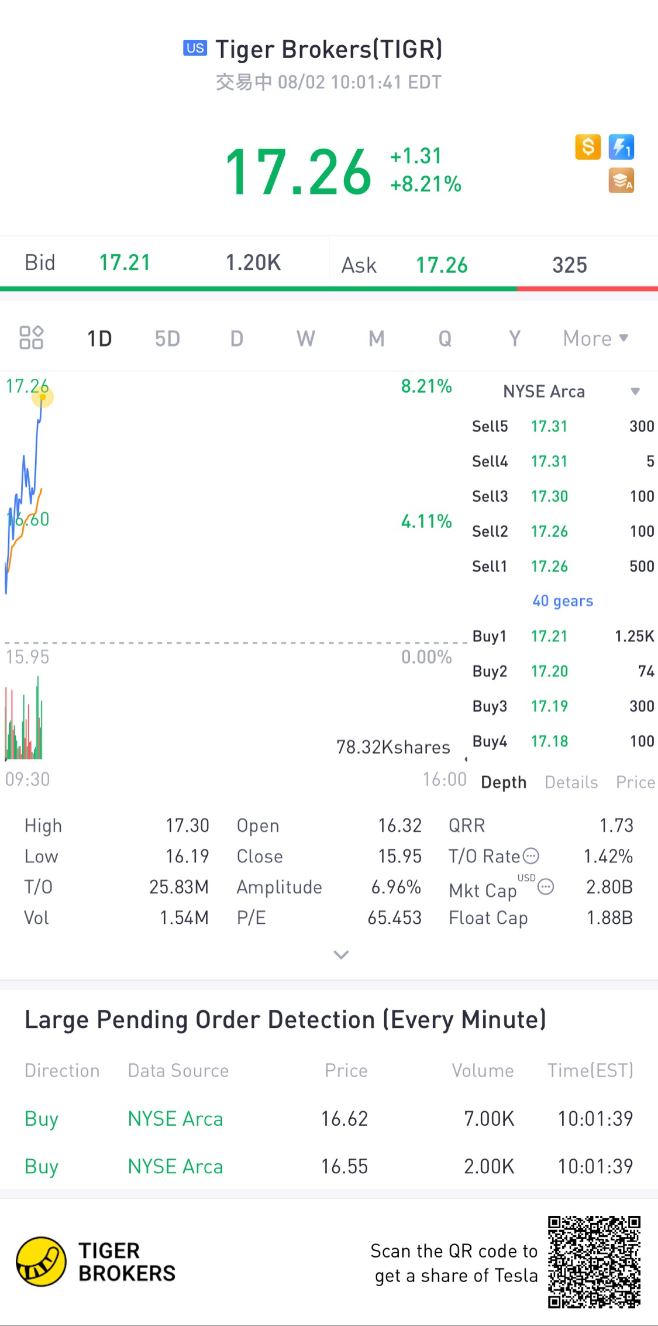Open the More timeframe dropdown
The image size is (658, 1326).
coord(595,338)
